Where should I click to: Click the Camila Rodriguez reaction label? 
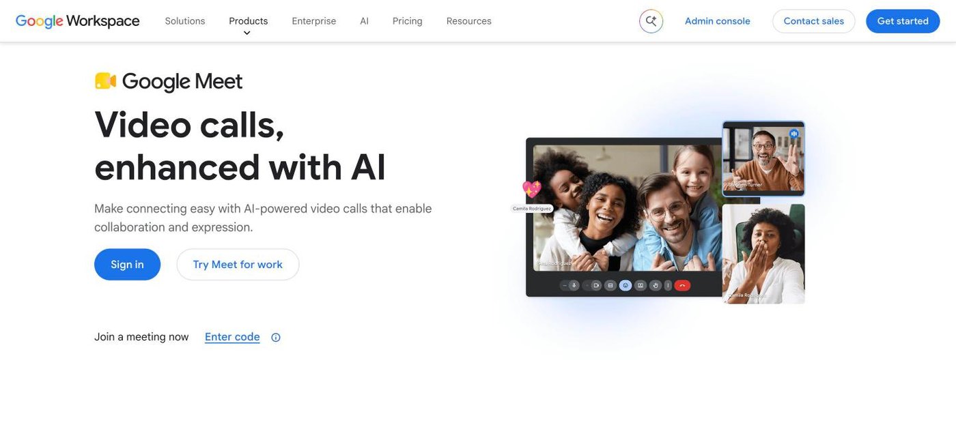pos(532,208)
